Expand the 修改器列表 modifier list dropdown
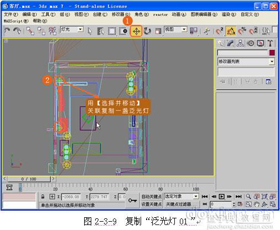Image resolution: width=280 pixels, height=230 pixels. coord(246,62)
